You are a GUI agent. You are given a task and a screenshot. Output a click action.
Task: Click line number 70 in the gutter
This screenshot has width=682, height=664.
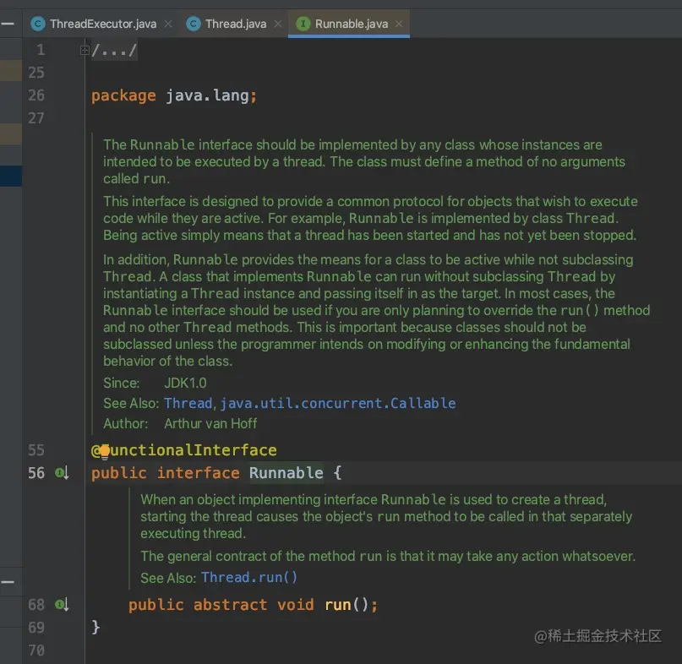36,650
